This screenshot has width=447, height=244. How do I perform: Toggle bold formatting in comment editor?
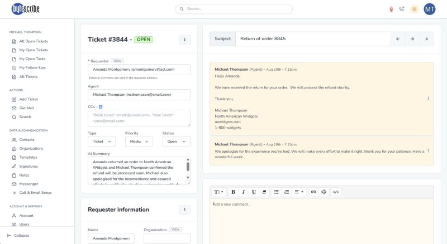(234, 192)
